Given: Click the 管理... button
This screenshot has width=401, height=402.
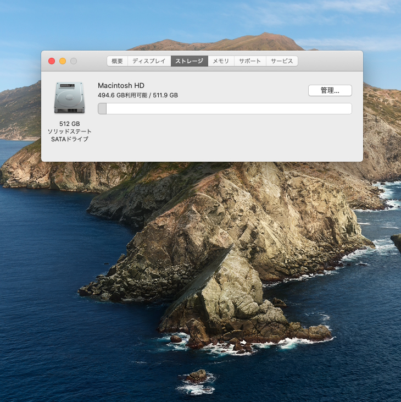Looking at the screenshot, I should [x=330, y=91].
